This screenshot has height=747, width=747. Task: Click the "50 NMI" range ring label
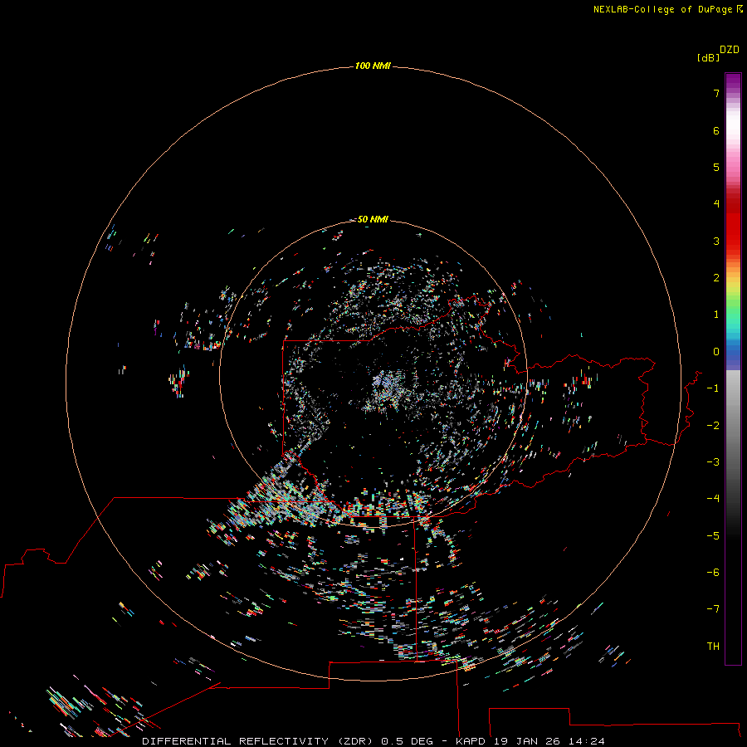tap(373, 219)
